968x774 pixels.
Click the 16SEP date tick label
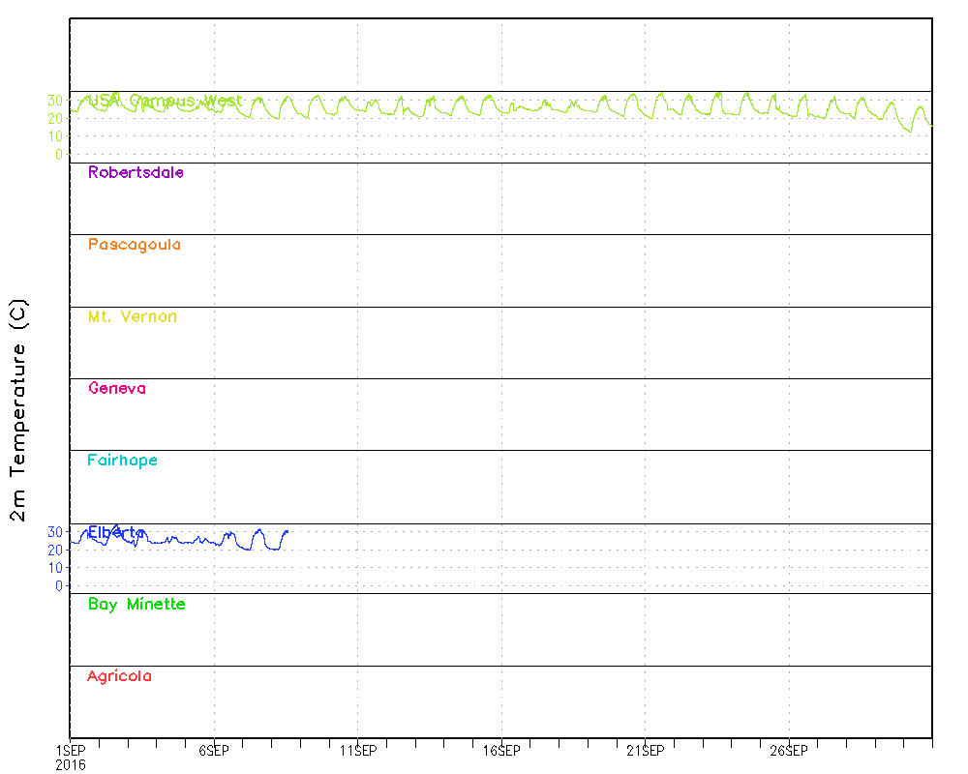click(501, 750)
